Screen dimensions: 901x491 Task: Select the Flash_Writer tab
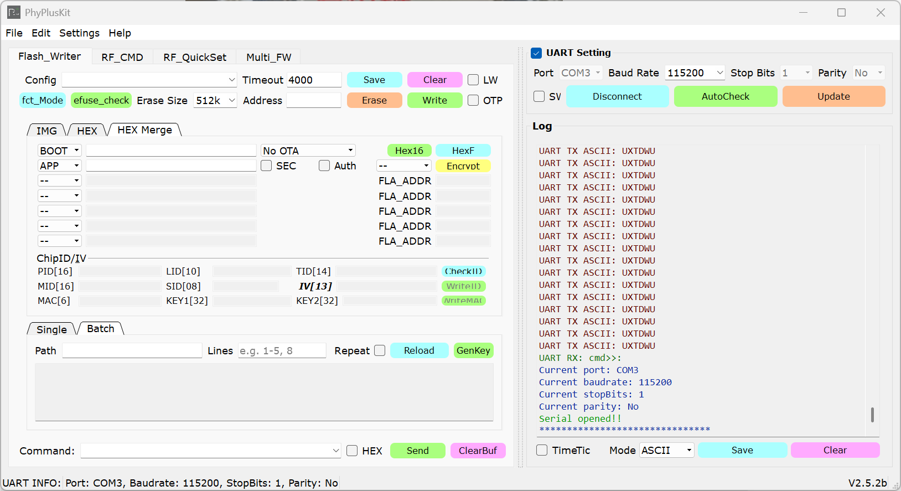point(50,56)
